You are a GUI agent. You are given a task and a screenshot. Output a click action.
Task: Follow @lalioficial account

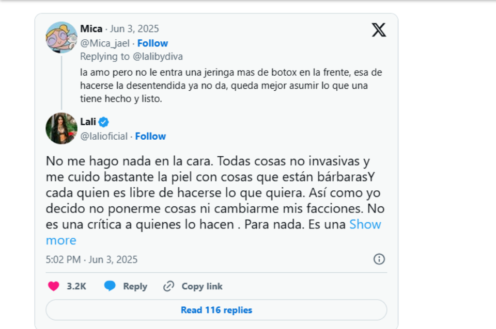[x=150, y=136]
